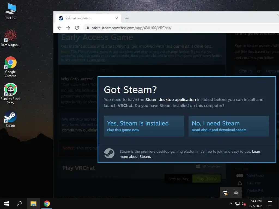Open the This PC desktop icon
The width and height of the screenshot is (279, 209).
(11, 11)
